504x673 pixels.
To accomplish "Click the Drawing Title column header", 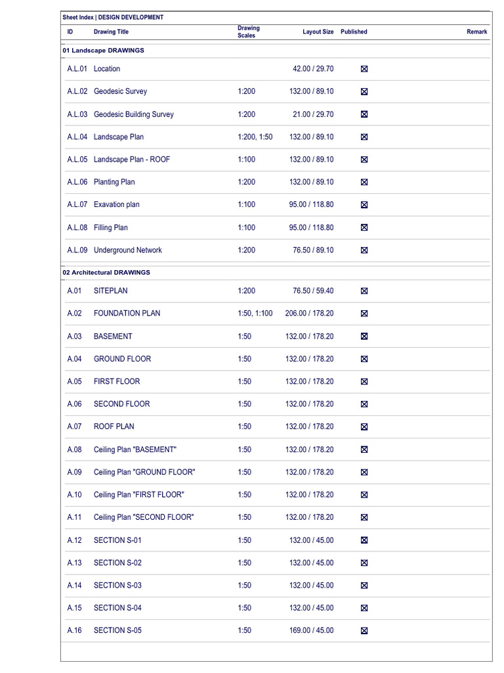I will pyautogui.click(x=111, y=32).
